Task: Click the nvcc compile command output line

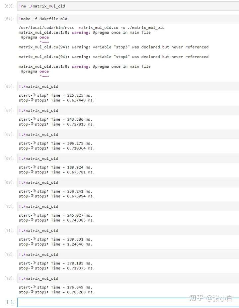Action: click(x=92, y=28)
